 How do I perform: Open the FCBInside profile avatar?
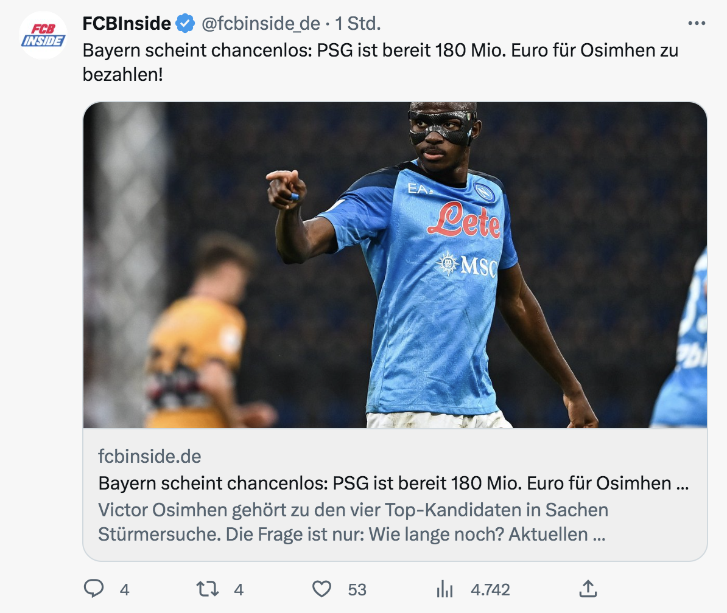click(43, 35)
